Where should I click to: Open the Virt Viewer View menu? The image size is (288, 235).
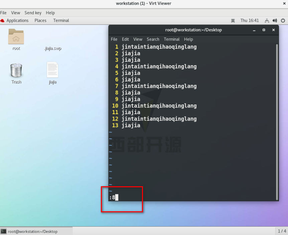[15, 13]
